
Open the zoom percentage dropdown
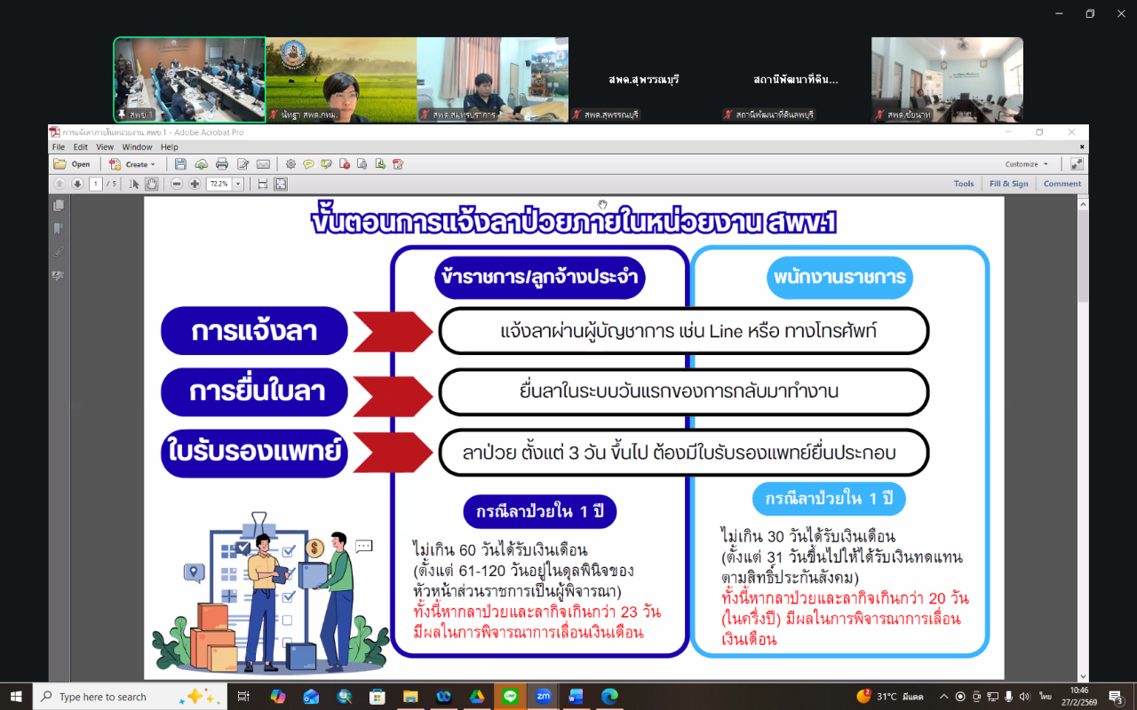[237, 184]
